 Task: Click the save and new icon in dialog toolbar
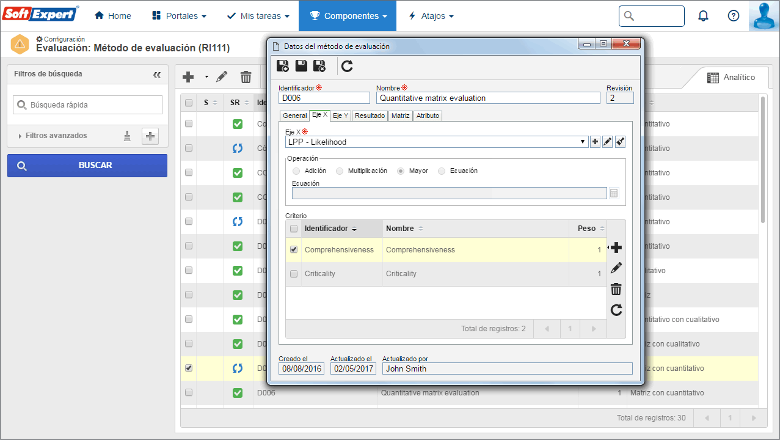(283, 66)
